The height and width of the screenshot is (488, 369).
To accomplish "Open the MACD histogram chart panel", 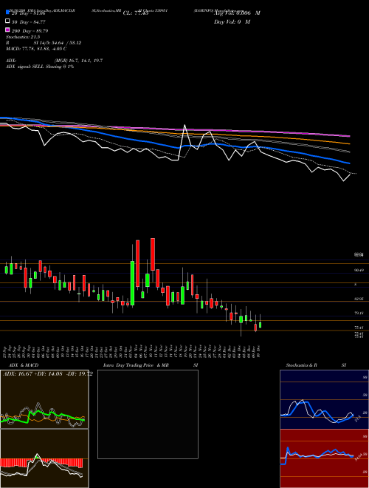I will [44, 458].
